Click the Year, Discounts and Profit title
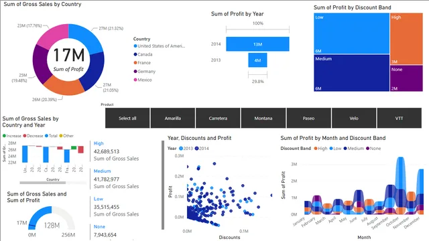The height and width of the screenshot is (241, 429). [x=200, y=138]
